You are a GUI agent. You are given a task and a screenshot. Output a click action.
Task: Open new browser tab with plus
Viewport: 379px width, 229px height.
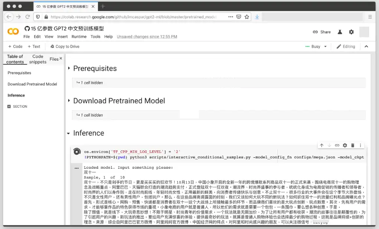103,7
